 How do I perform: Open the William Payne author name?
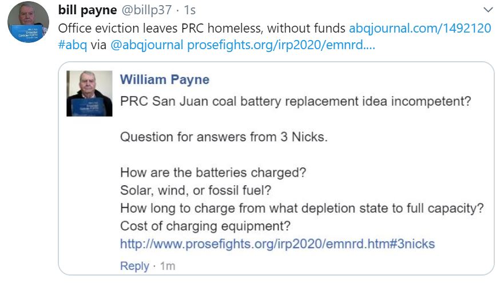coord(165,79)
